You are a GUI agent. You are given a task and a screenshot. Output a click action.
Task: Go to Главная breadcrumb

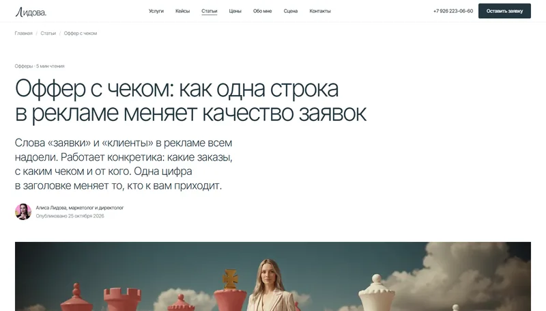coord(23,33)
